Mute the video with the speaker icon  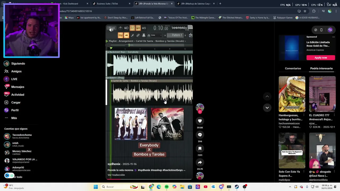(x=111, y=30)
